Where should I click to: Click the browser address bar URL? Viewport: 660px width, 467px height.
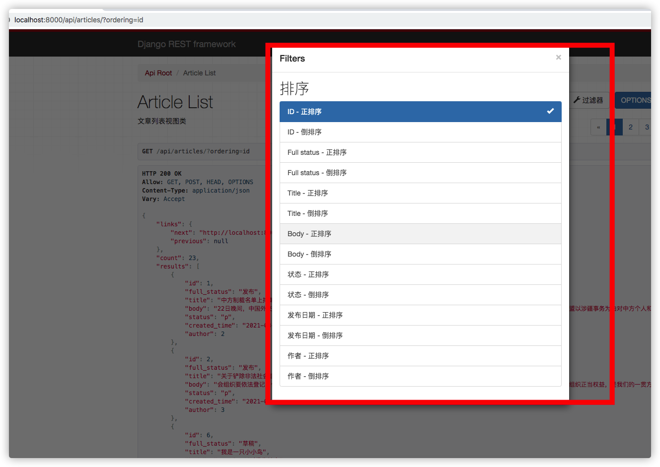tap(79, 20)
